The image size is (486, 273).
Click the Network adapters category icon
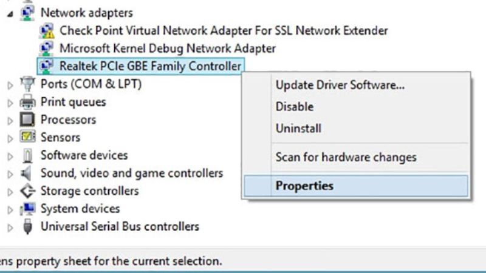click(27, 12)
